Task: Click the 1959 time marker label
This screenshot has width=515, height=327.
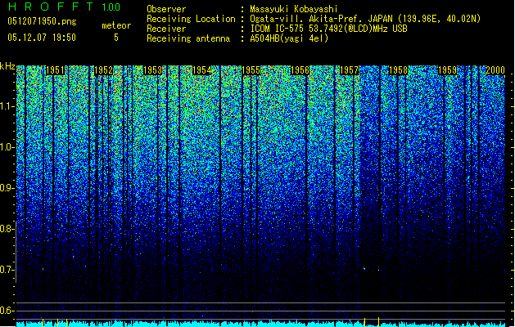Action: tap(447, 70)
